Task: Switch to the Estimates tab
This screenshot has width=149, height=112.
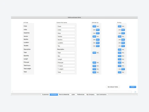Action: tap(54, 94)
